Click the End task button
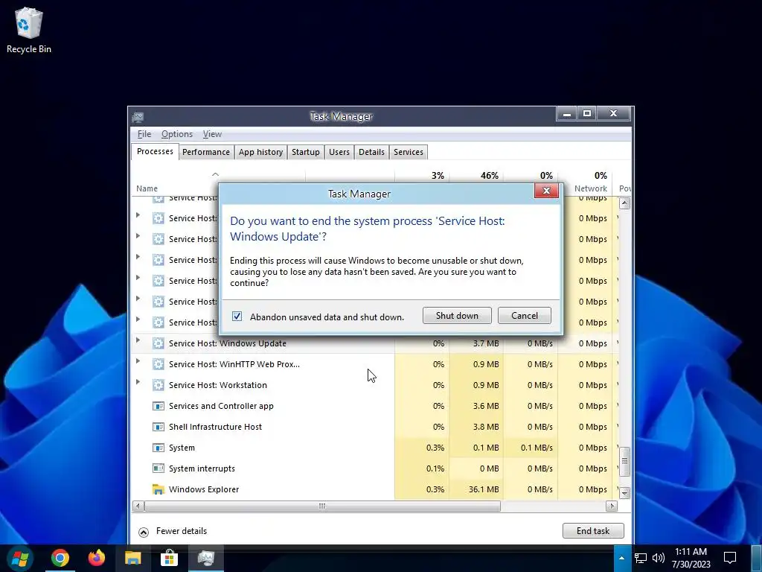762x572 pixels. (x=593, y=530)
